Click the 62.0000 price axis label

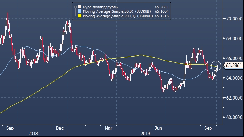point(234,98)
